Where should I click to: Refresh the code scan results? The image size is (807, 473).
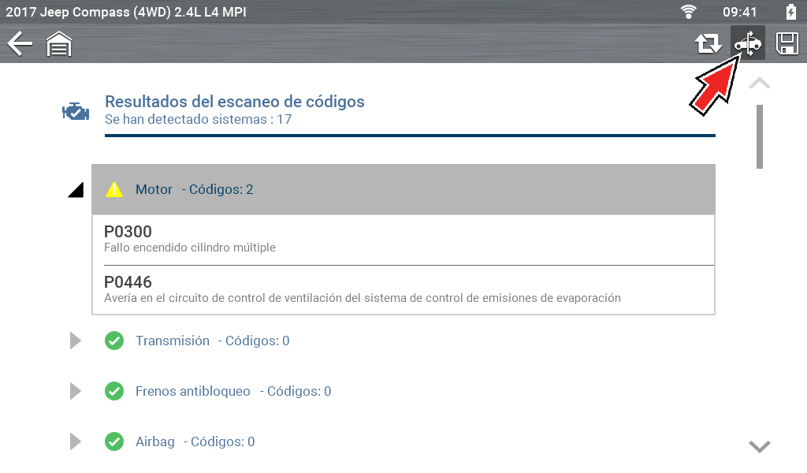(x=708, y=44)
